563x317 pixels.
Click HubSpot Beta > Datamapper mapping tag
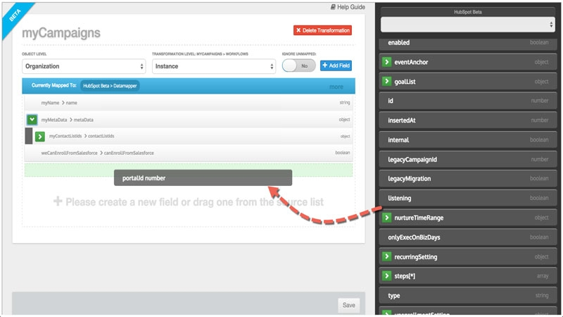110,85
